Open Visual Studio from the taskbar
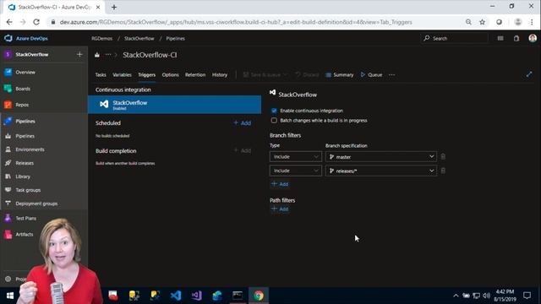This screenshot has width=541, height=304. pyautogui.click(x=197, y=296)
